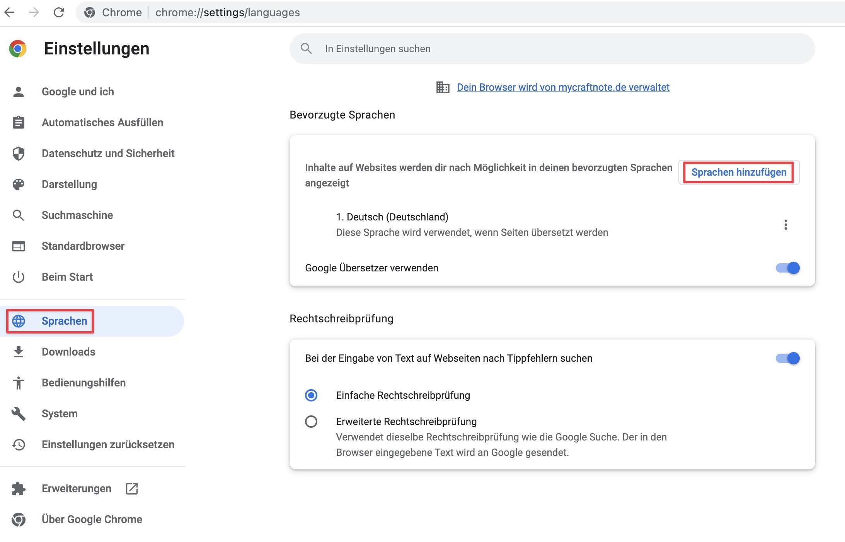
Task: Click the back navigation arrow
Action: (x=10, y=12)
